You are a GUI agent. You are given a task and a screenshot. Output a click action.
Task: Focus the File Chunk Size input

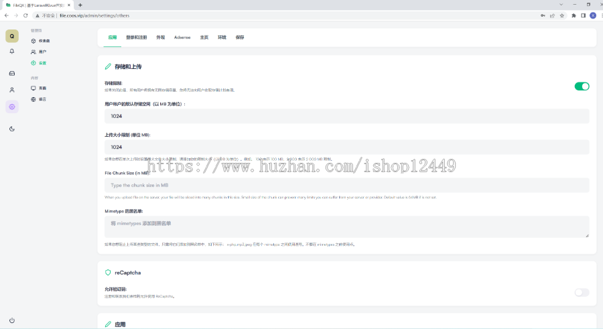coord(346,185)
